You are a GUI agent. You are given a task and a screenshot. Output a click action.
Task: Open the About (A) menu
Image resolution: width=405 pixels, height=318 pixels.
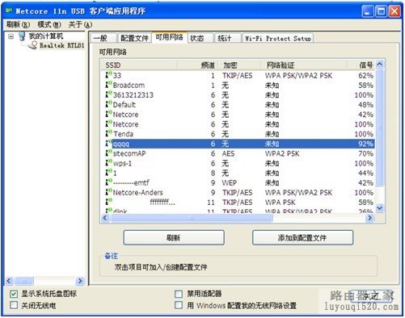tap(80, 25)
